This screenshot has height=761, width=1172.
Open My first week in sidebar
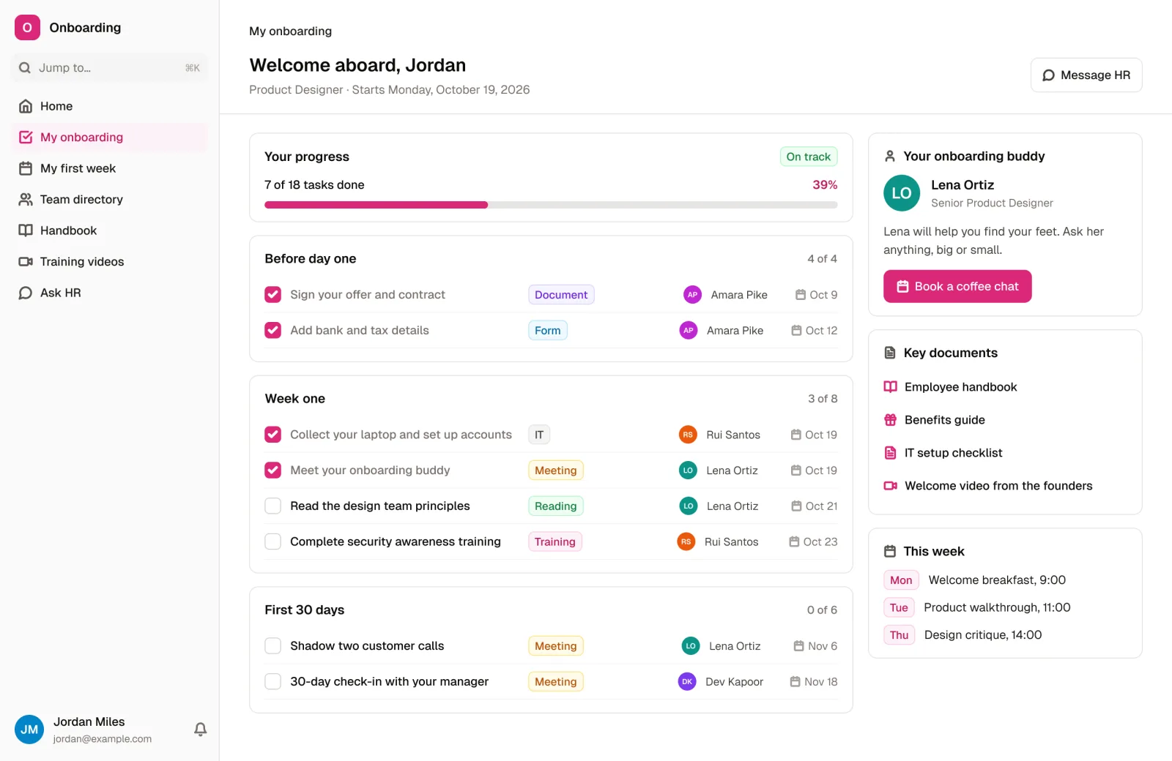point(110,168)
